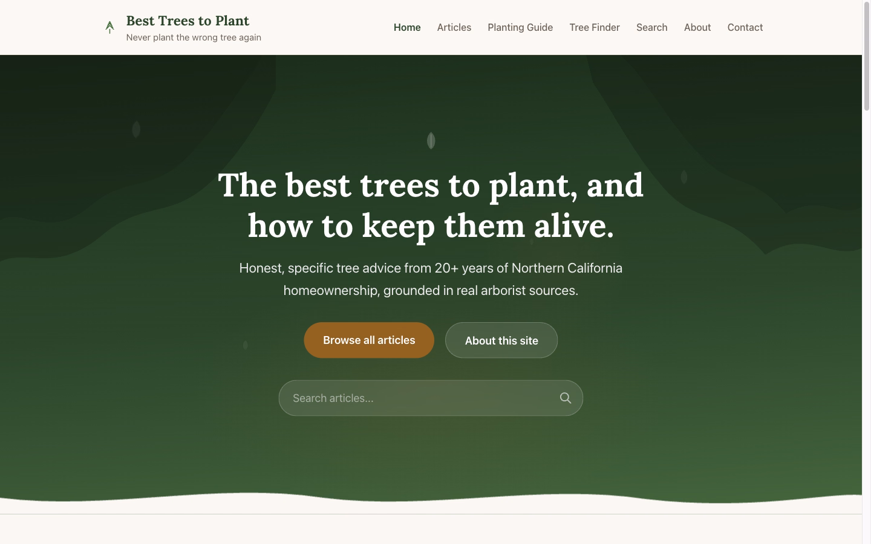
Task: Open the Contact page link
Action: (745, 27)
